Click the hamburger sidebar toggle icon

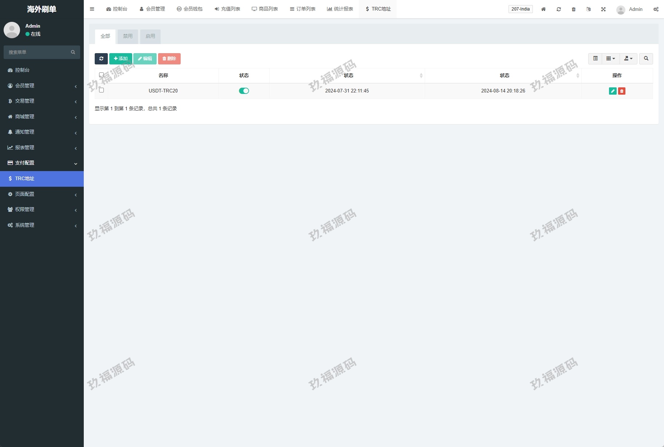pos(92,9)
